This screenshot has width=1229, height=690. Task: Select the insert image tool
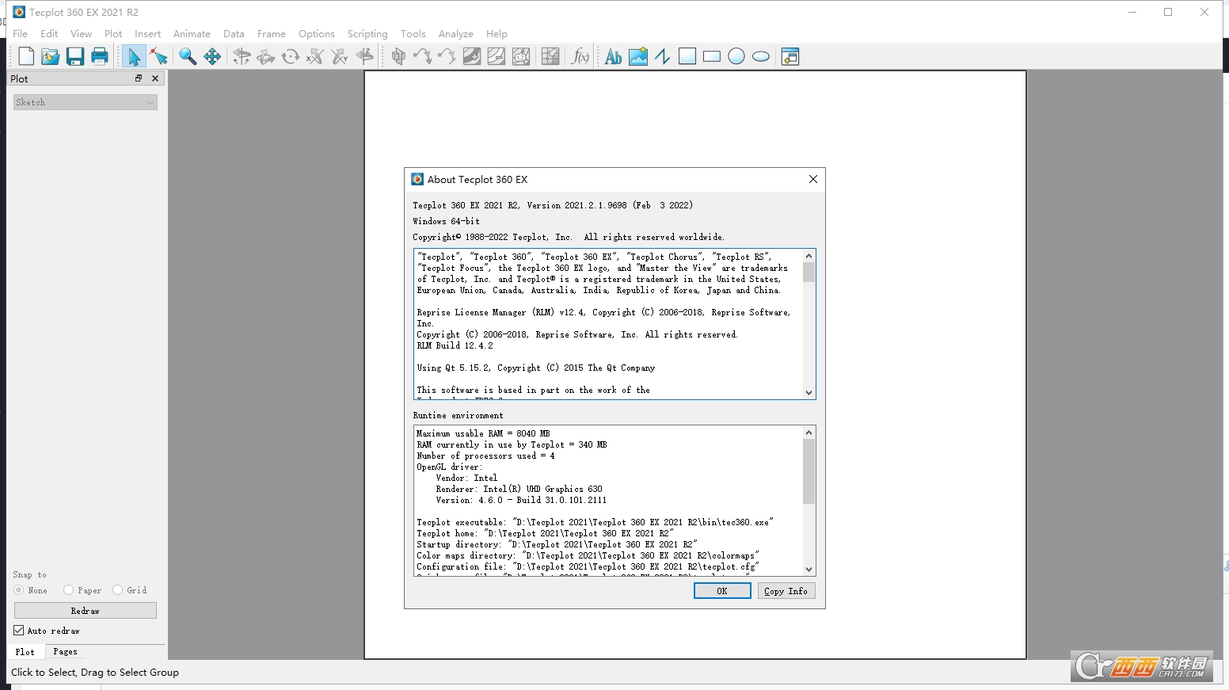638,56
